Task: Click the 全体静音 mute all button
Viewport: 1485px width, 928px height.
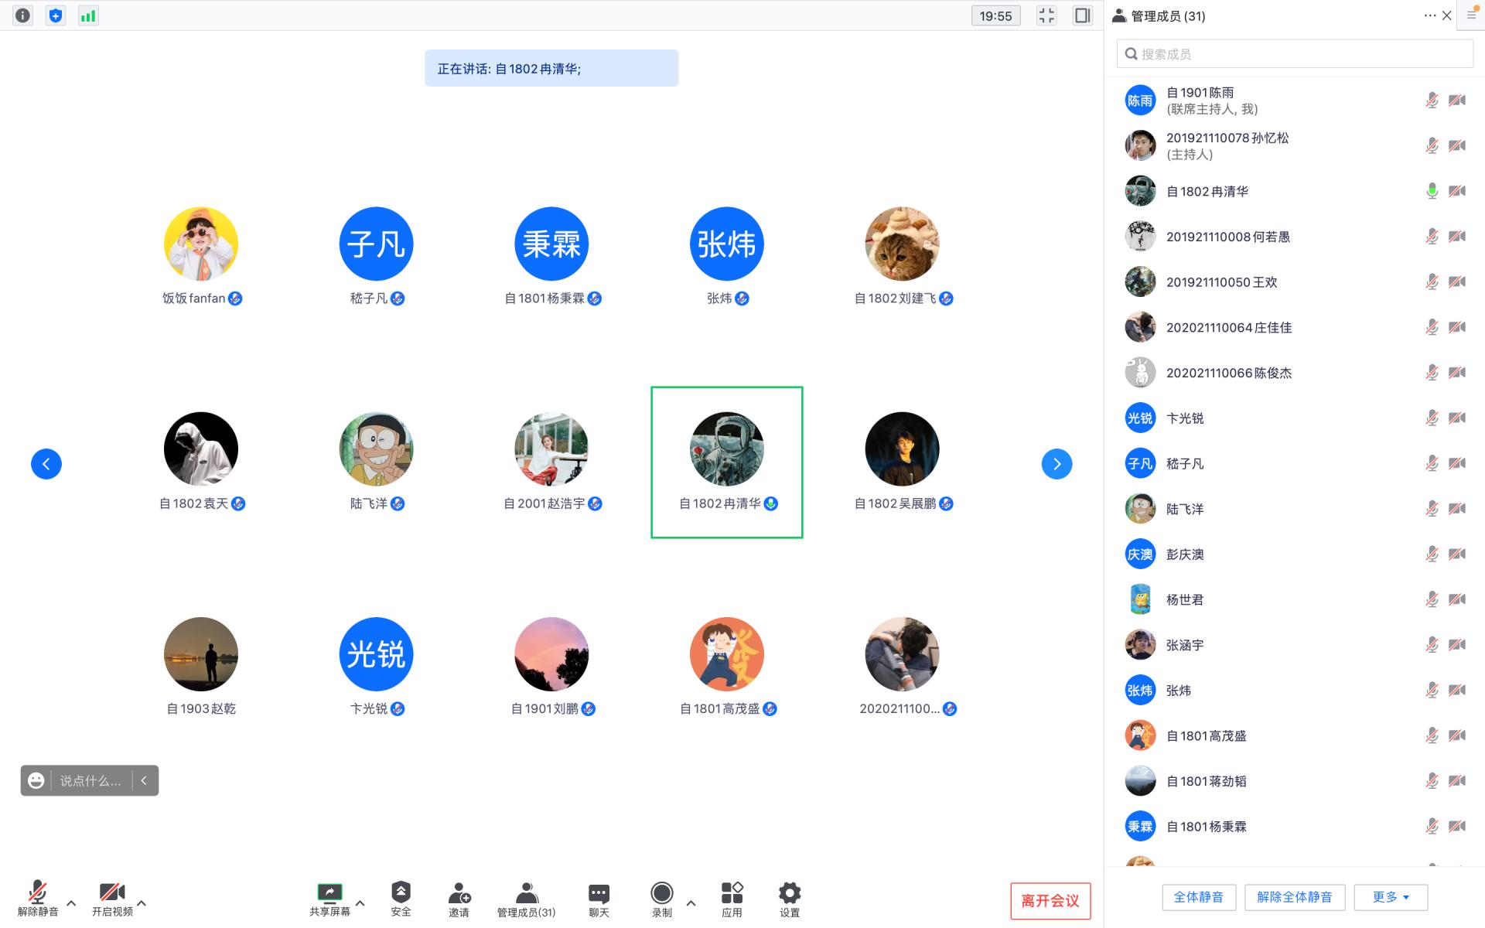Action: pyautogui.click(x=1198, y=897)
